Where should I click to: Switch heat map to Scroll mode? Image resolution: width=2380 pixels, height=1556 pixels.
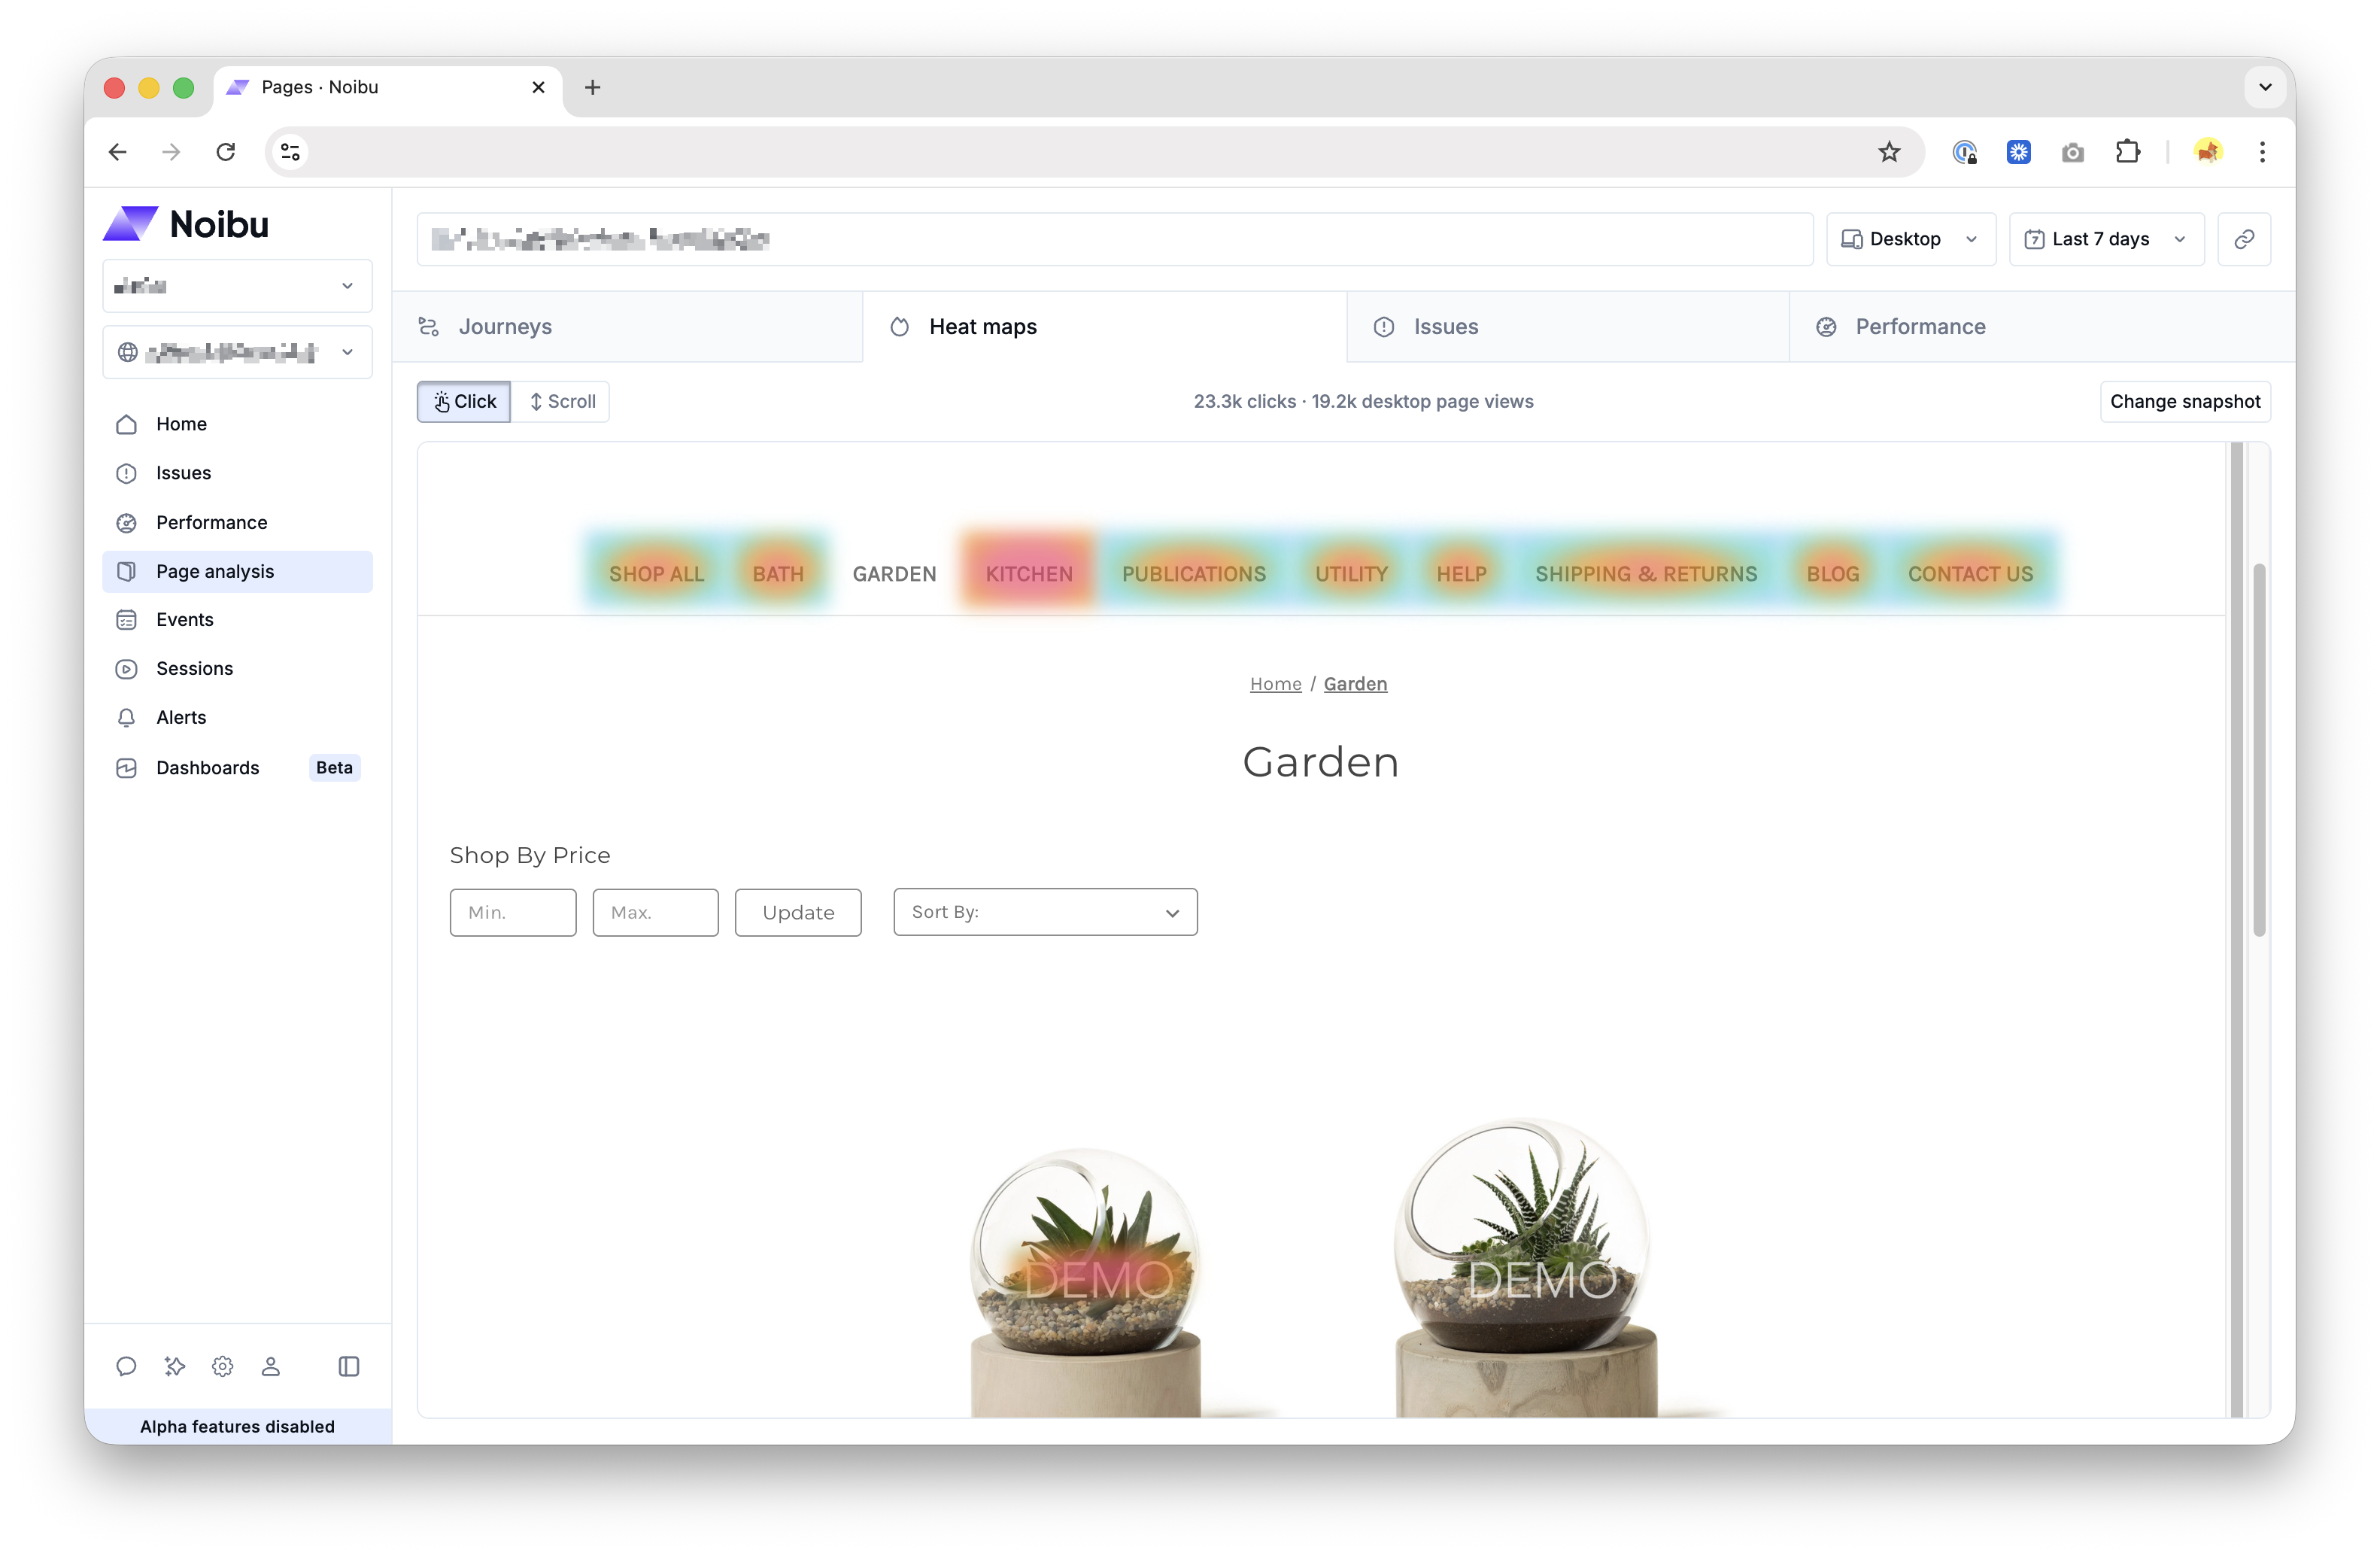tap(561, 401)
